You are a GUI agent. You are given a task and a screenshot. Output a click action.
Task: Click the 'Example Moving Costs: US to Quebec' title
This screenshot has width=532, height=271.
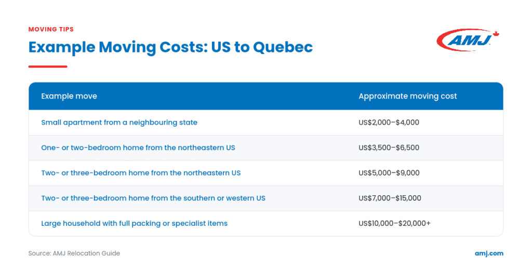tap(170, 47)
